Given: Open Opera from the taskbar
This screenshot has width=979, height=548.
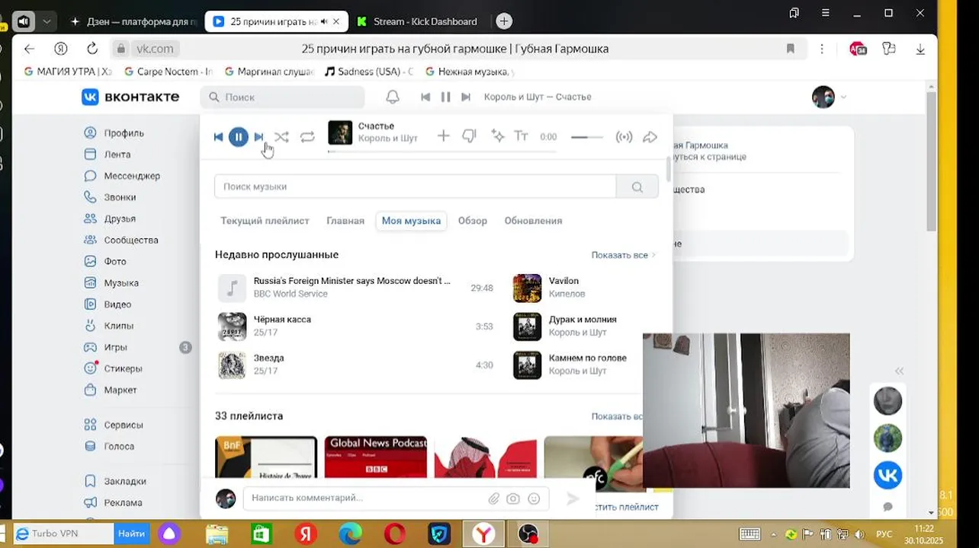Looking at the screenshot, I should pyautogui.click(x=395, y=534).
